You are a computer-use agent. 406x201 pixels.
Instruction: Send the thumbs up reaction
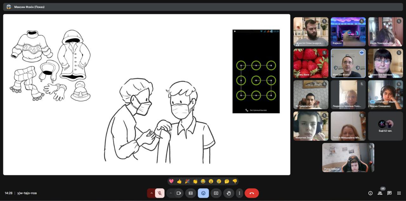[179, 181]
